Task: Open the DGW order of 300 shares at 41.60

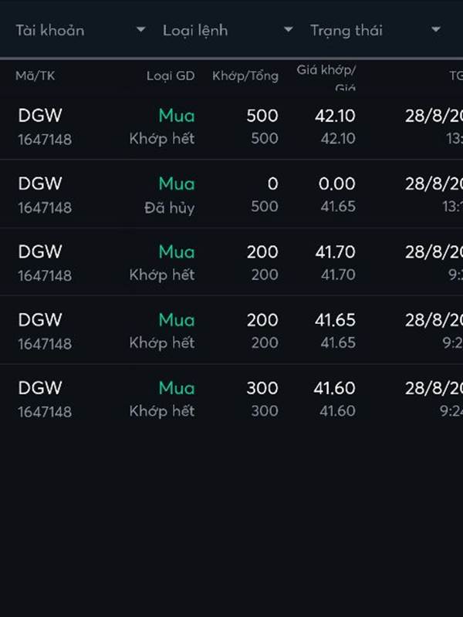Action: 231,399
